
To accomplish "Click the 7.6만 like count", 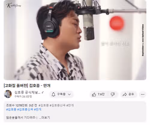I will [x=101, y=94].
